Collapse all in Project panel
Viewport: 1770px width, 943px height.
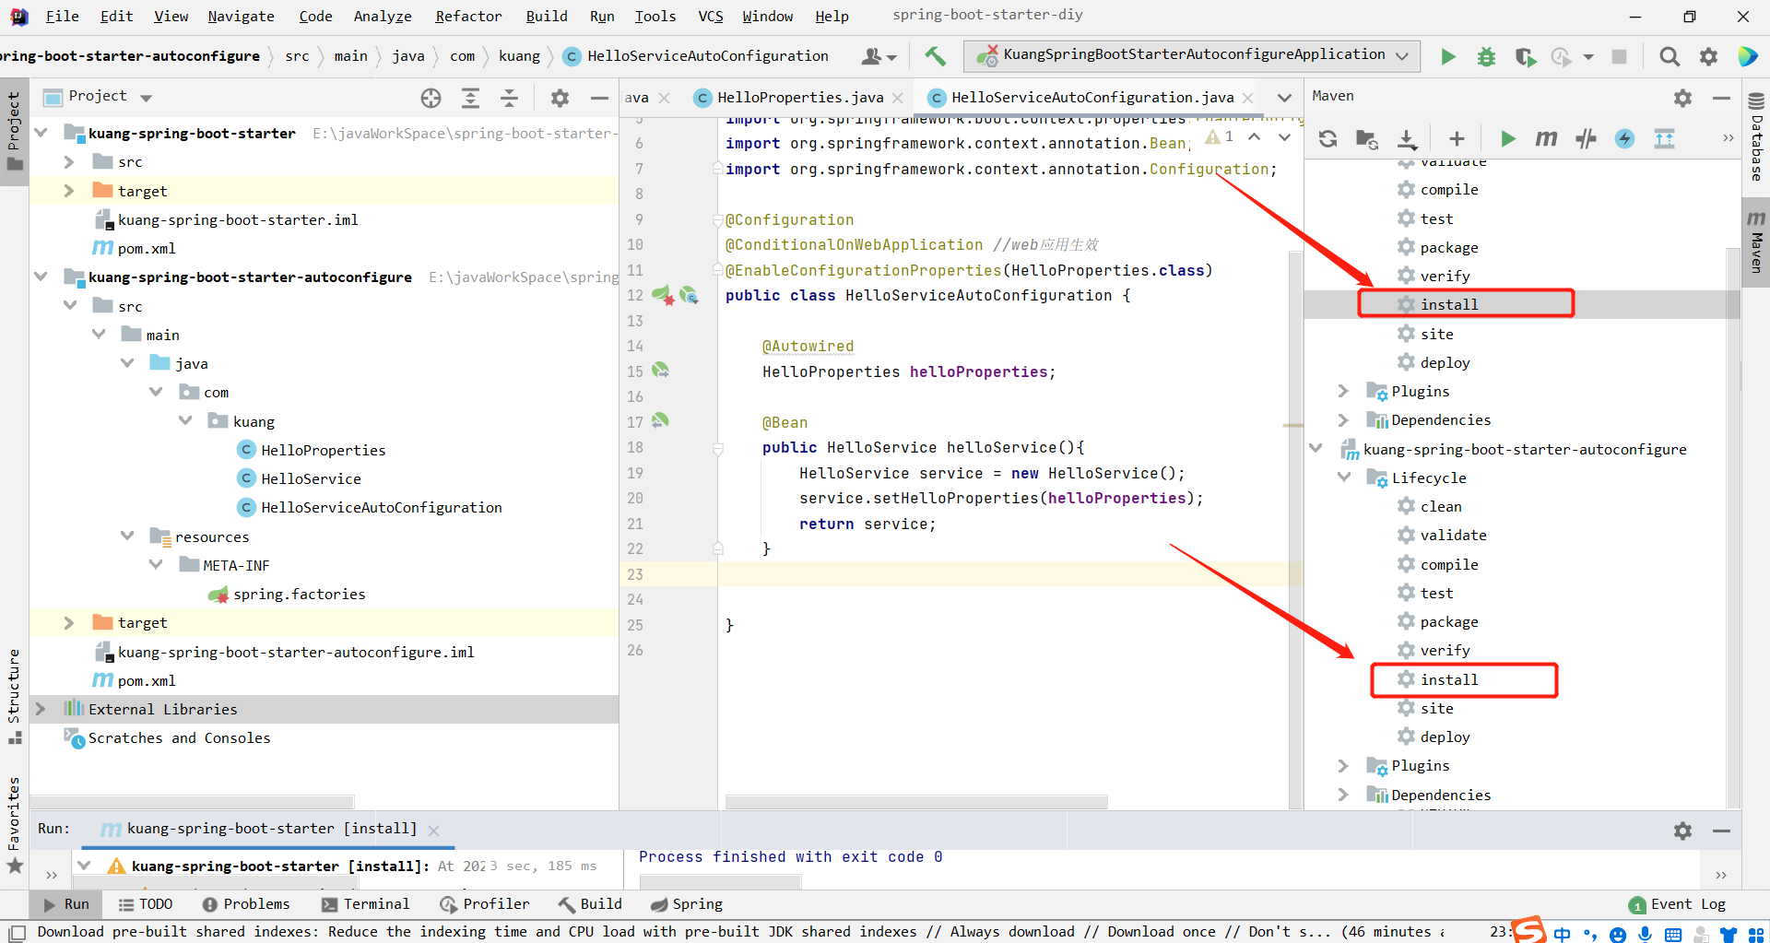pyautogui.click(x=509, y=98)
